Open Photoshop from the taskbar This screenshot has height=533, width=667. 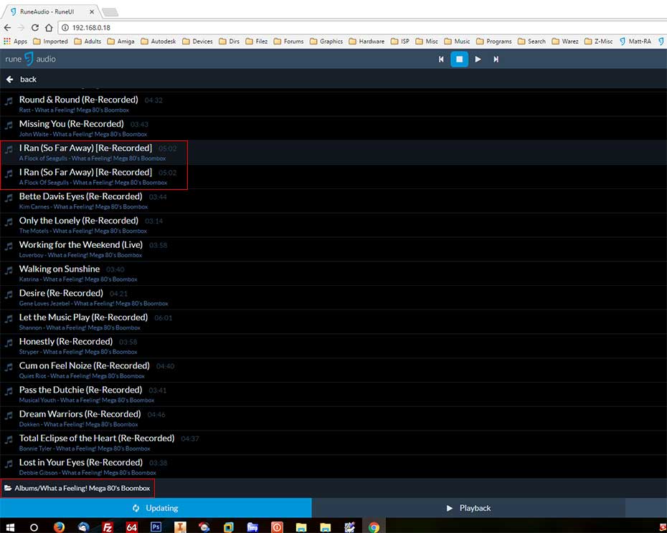coord(156,527)
